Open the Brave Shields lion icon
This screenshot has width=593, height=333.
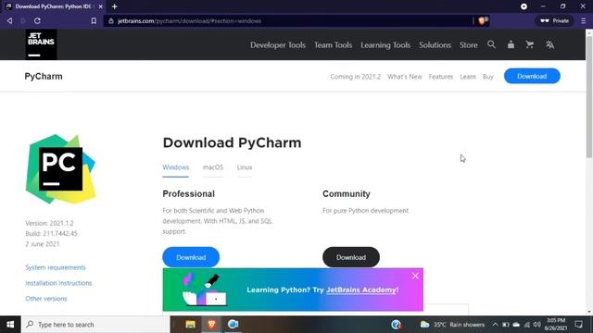coord(483,20)
